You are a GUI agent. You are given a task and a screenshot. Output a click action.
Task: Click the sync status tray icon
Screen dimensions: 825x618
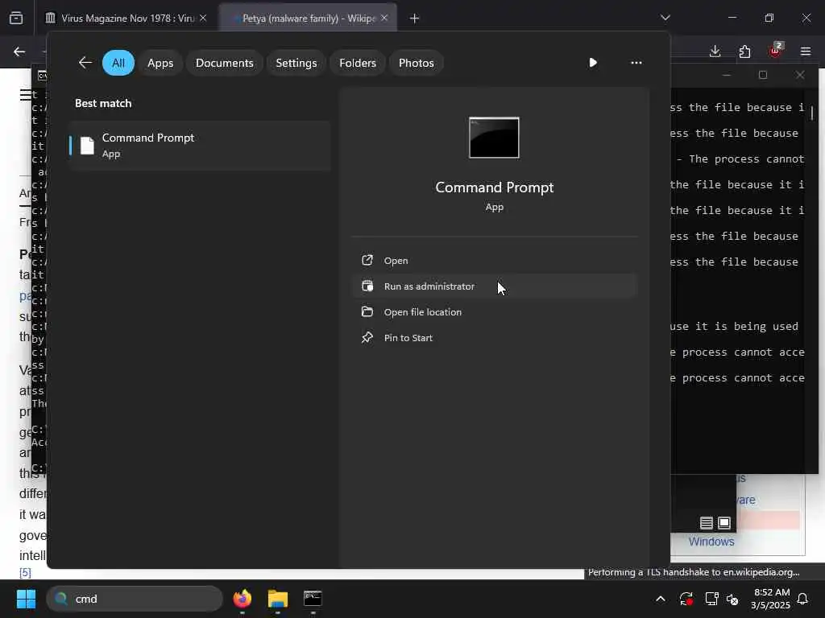tap(686, 599)
